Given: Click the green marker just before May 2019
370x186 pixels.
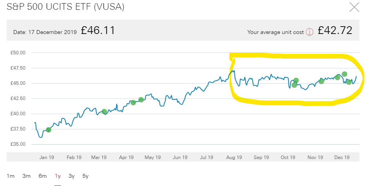Looking at the screenshot, I should point(141,100).
